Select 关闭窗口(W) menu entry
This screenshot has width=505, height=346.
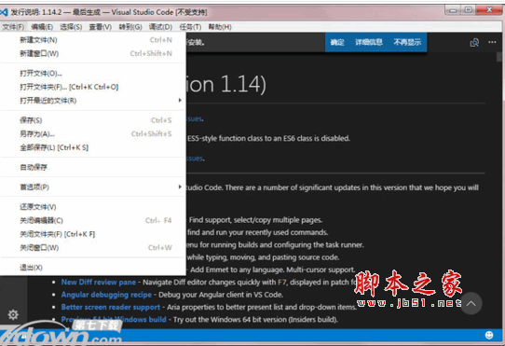pyautogui.click(x=93, y=248)
